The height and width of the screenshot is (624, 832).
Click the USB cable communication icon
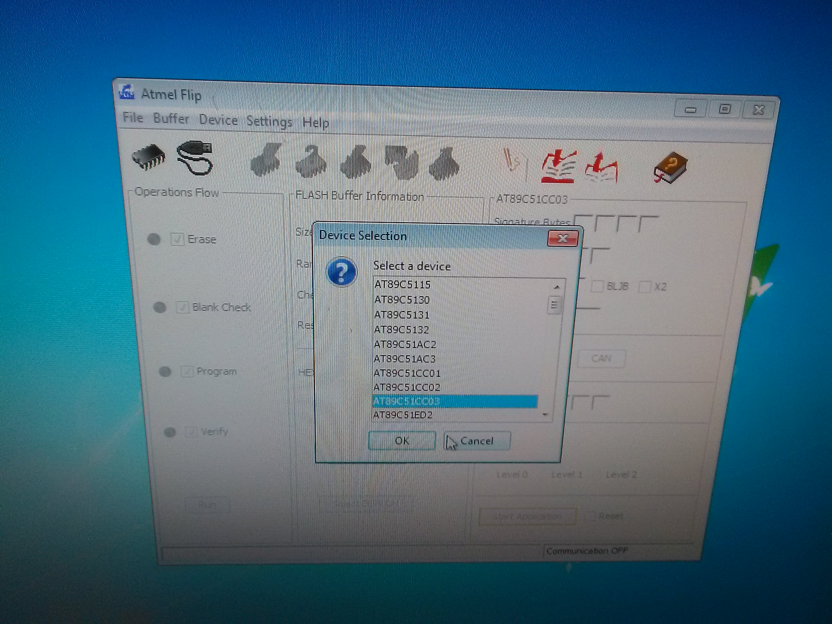click(195, 158)
